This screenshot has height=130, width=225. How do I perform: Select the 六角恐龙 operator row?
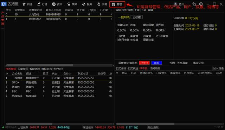pos(59,15)
